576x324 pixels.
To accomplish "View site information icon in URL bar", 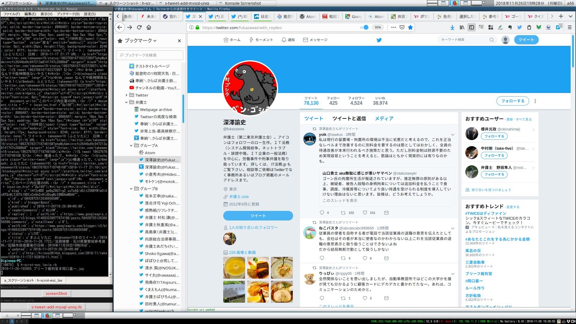I will pos(192,27).
